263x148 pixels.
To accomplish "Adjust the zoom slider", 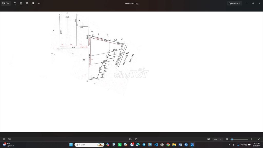I will coord(240,139).
